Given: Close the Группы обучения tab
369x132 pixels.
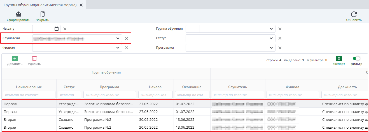Looking at the screenshot, I should (x=81, y=5).
